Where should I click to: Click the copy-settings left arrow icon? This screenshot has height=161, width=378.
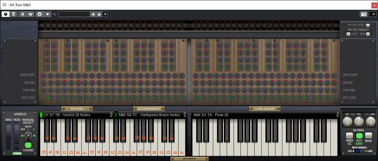pos(47,14)
